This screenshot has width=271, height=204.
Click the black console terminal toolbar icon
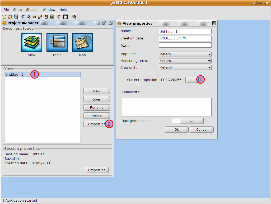(52, 17)
